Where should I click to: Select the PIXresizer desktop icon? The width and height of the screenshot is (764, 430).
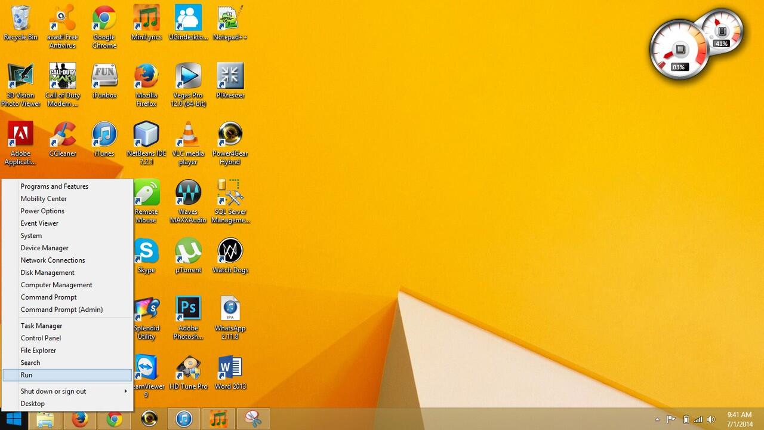[230, 81]
